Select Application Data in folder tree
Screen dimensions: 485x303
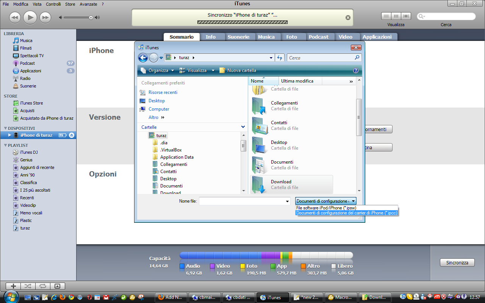pos(177,157)
